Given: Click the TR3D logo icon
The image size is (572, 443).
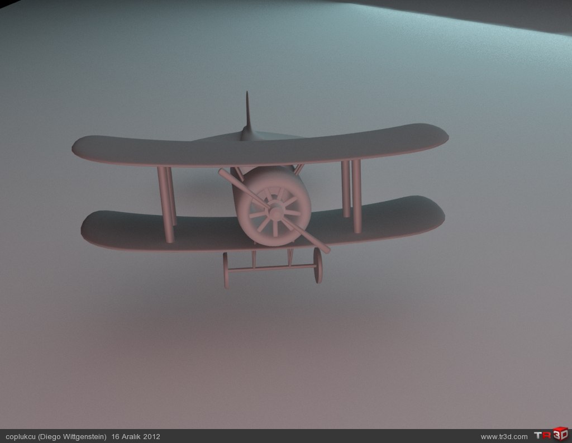Looking at the screenshot, I should click(x=551, y=434).
